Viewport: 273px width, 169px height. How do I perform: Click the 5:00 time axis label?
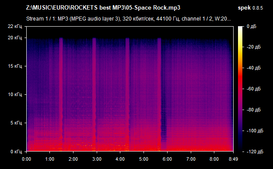click(x=143, y=159)
